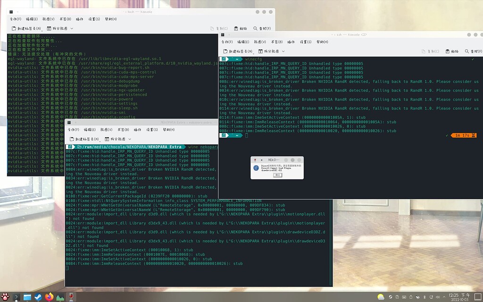Open 编辑(E) menu in bash Konsole
The width and height of the screenshot is (483, 302).
[x=32, y=19]
